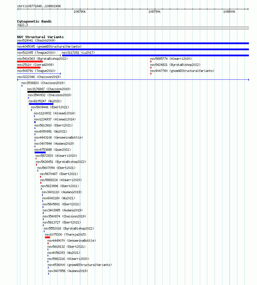Image resolution: width=257 pixels, height=285 pixels.
Task: Click nsv5414363 (ByrskaBishop2022) label
Action: (42, 59)
